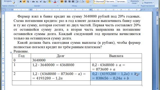160x90 pixels.
Task: Toggle italic (К) formatting
Action: click(x=24, y=1)
